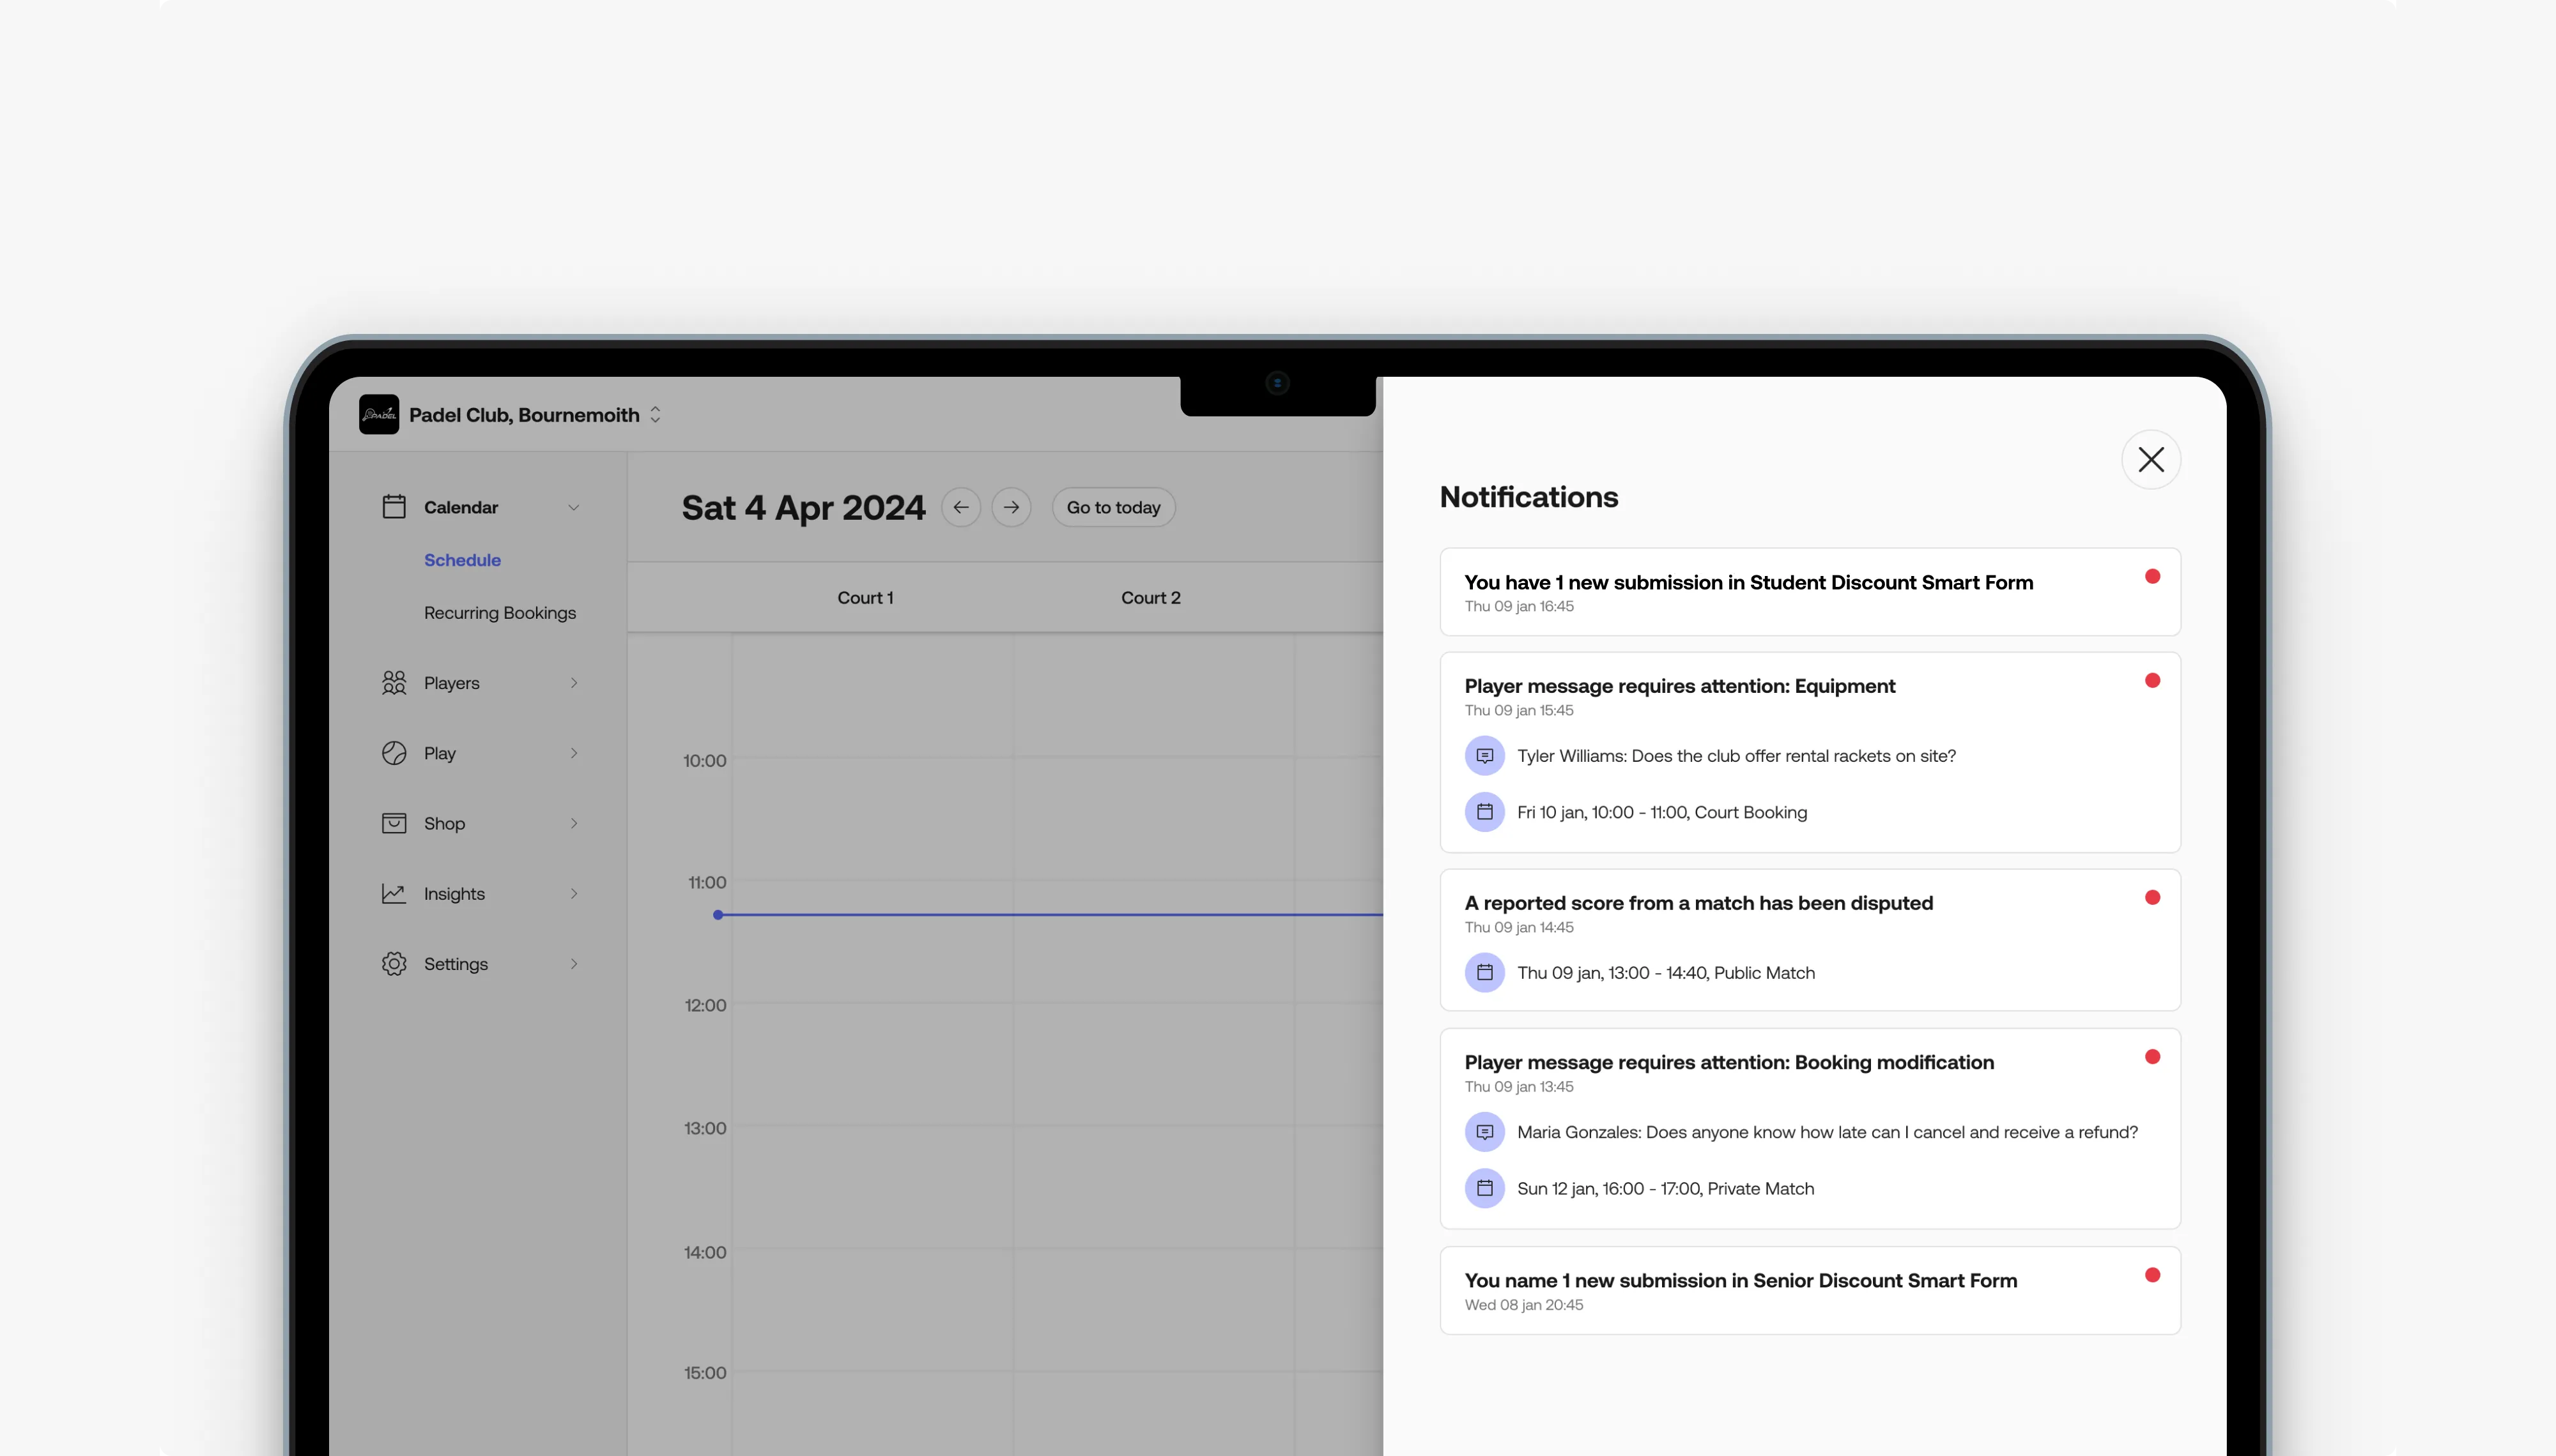Screen dimensions: 2556x1456
Task: Click the Play ball icon
Action: 394,752
